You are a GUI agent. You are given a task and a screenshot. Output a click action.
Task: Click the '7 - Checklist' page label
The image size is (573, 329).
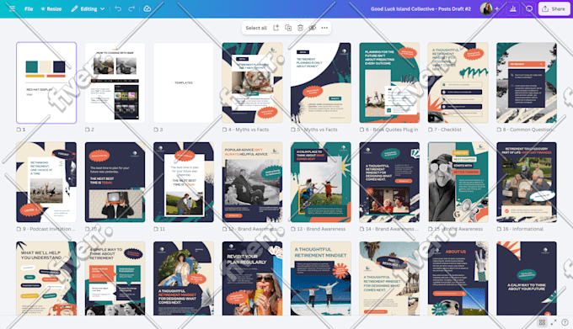pos(447,130)
